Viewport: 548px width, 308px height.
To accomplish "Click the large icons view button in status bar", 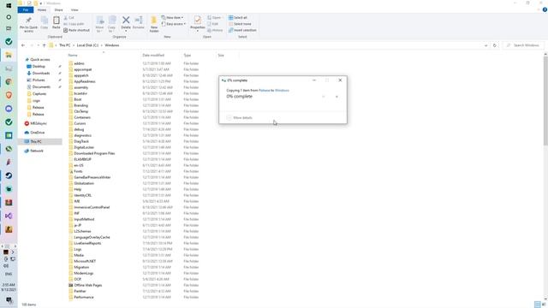I will 545,305.
